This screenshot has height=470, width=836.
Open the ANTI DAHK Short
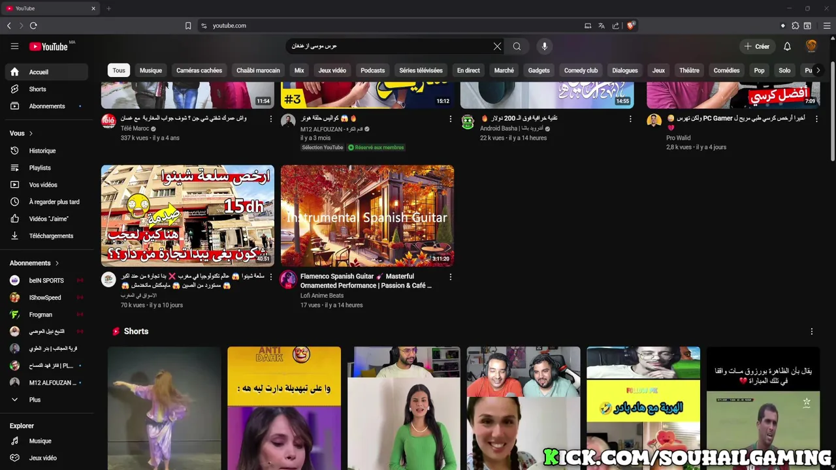pos(284,408)
